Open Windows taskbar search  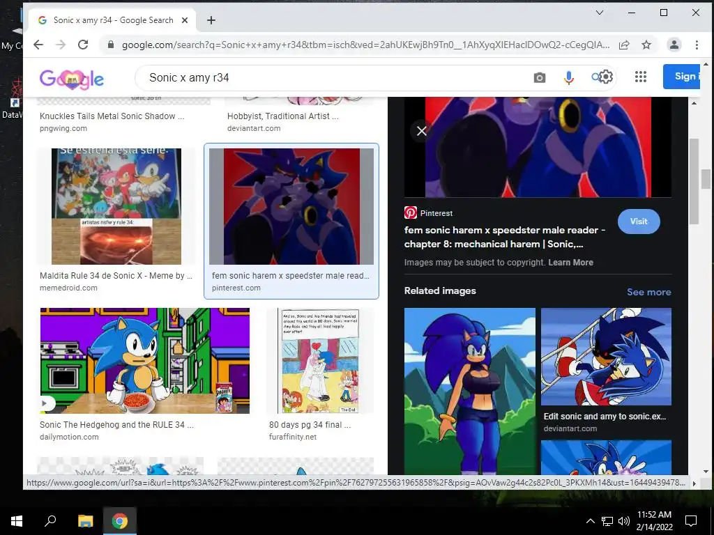click(x=50, y=520)
